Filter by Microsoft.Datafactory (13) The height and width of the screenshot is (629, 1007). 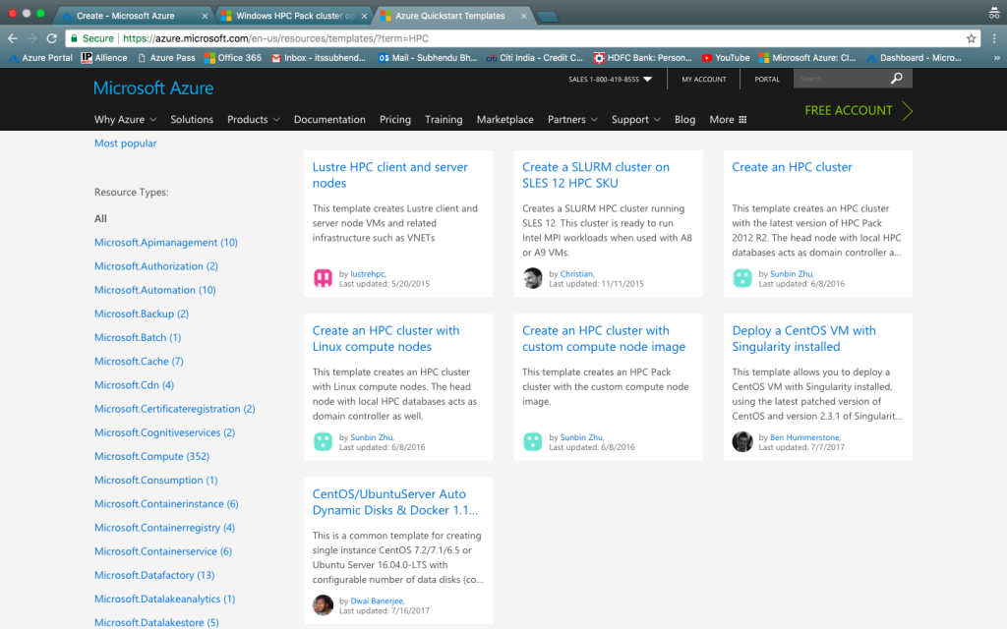(154, 575)
